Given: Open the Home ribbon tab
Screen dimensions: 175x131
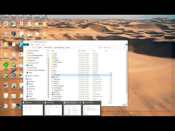Looking at the screenshot, I should [32, 45].
